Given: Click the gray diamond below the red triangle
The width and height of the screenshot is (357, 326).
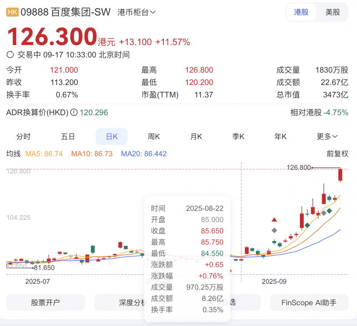Looking at the screenshot, I should [274, 230].
